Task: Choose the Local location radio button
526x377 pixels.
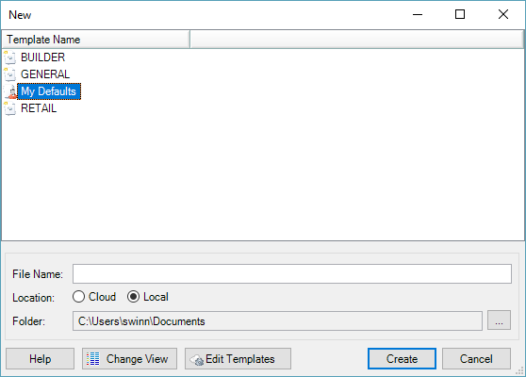Action: [x=133, y=297]
